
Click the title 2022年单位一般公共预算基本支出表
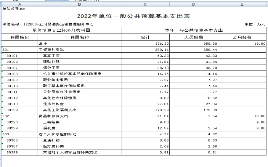pyautogui.click(x=134, y=16)
